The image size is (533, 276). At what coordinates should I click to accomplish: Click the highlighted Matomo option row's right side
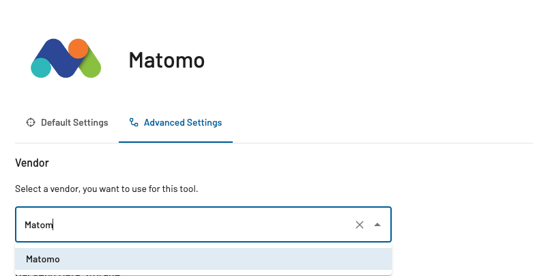tap(341, 260)
